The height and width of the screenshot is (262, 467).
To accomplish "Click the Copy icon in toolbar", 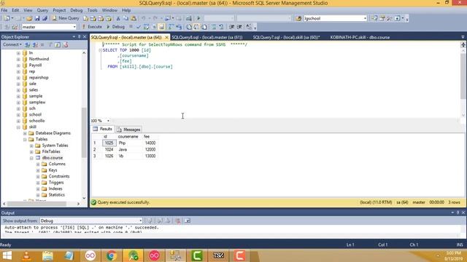I will 126,18.
